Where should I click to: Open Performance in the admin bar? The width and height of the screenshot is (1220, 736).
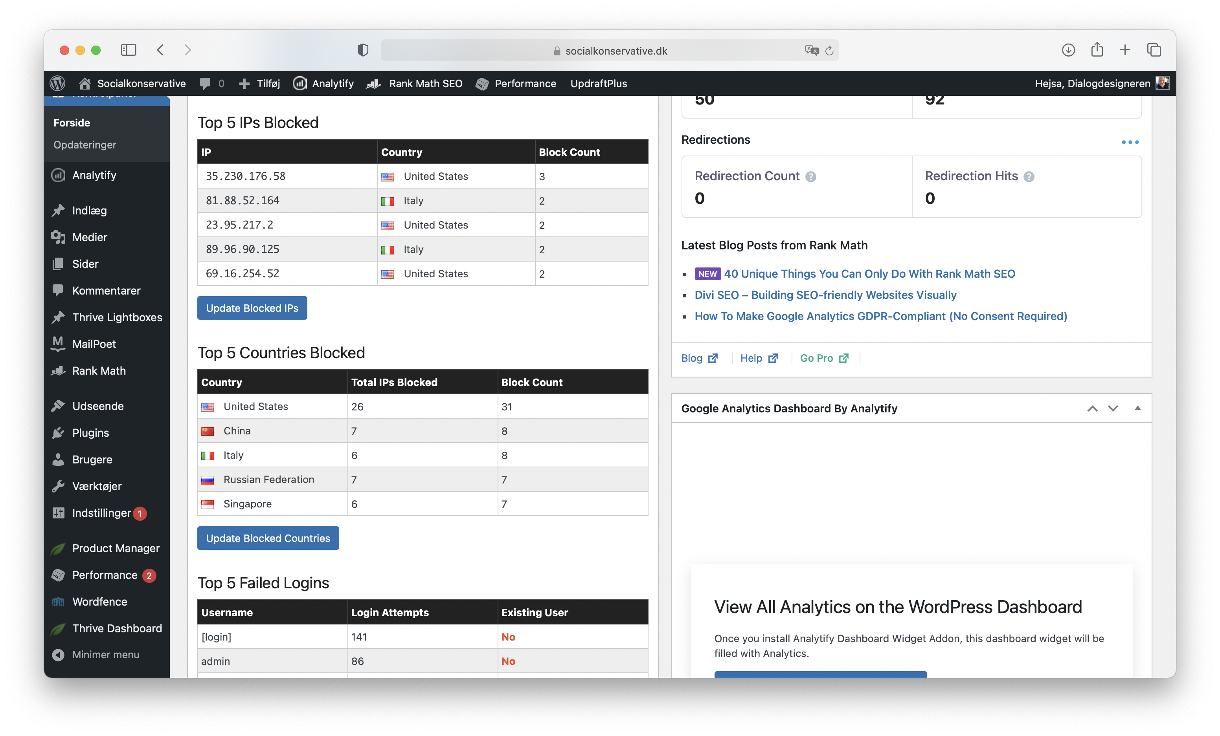point(515,83)
